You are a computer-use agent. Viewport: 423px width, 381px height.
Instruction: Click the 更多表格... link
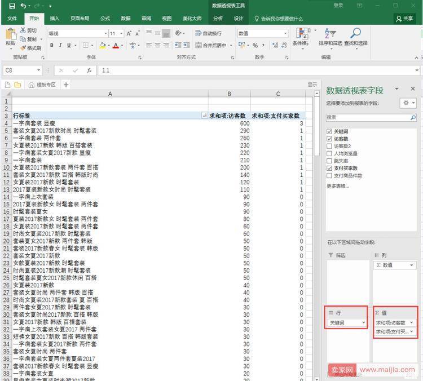pos(338,186)
